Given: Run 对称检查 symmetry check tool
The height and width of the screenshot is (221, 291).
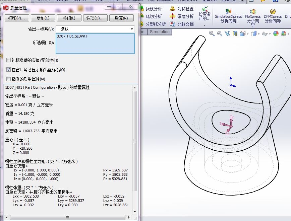Looking at the screenshot, I should point(181,9).
